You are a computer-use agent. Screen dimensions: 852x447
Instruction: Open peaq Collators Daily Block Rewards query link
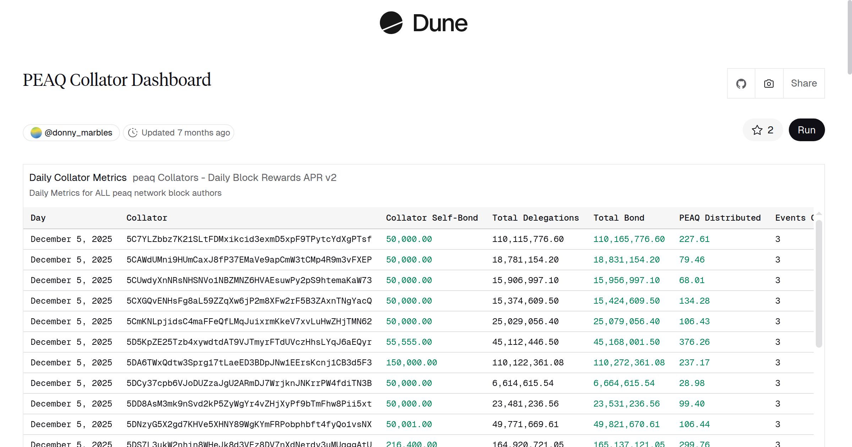pos(234,177)
